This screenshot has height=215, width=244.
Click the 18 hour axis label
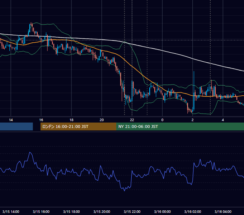pos(71,120)
